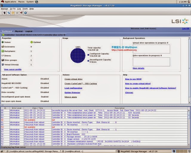
Task: Switch to the Physical tab
Action: click(19, 31)
